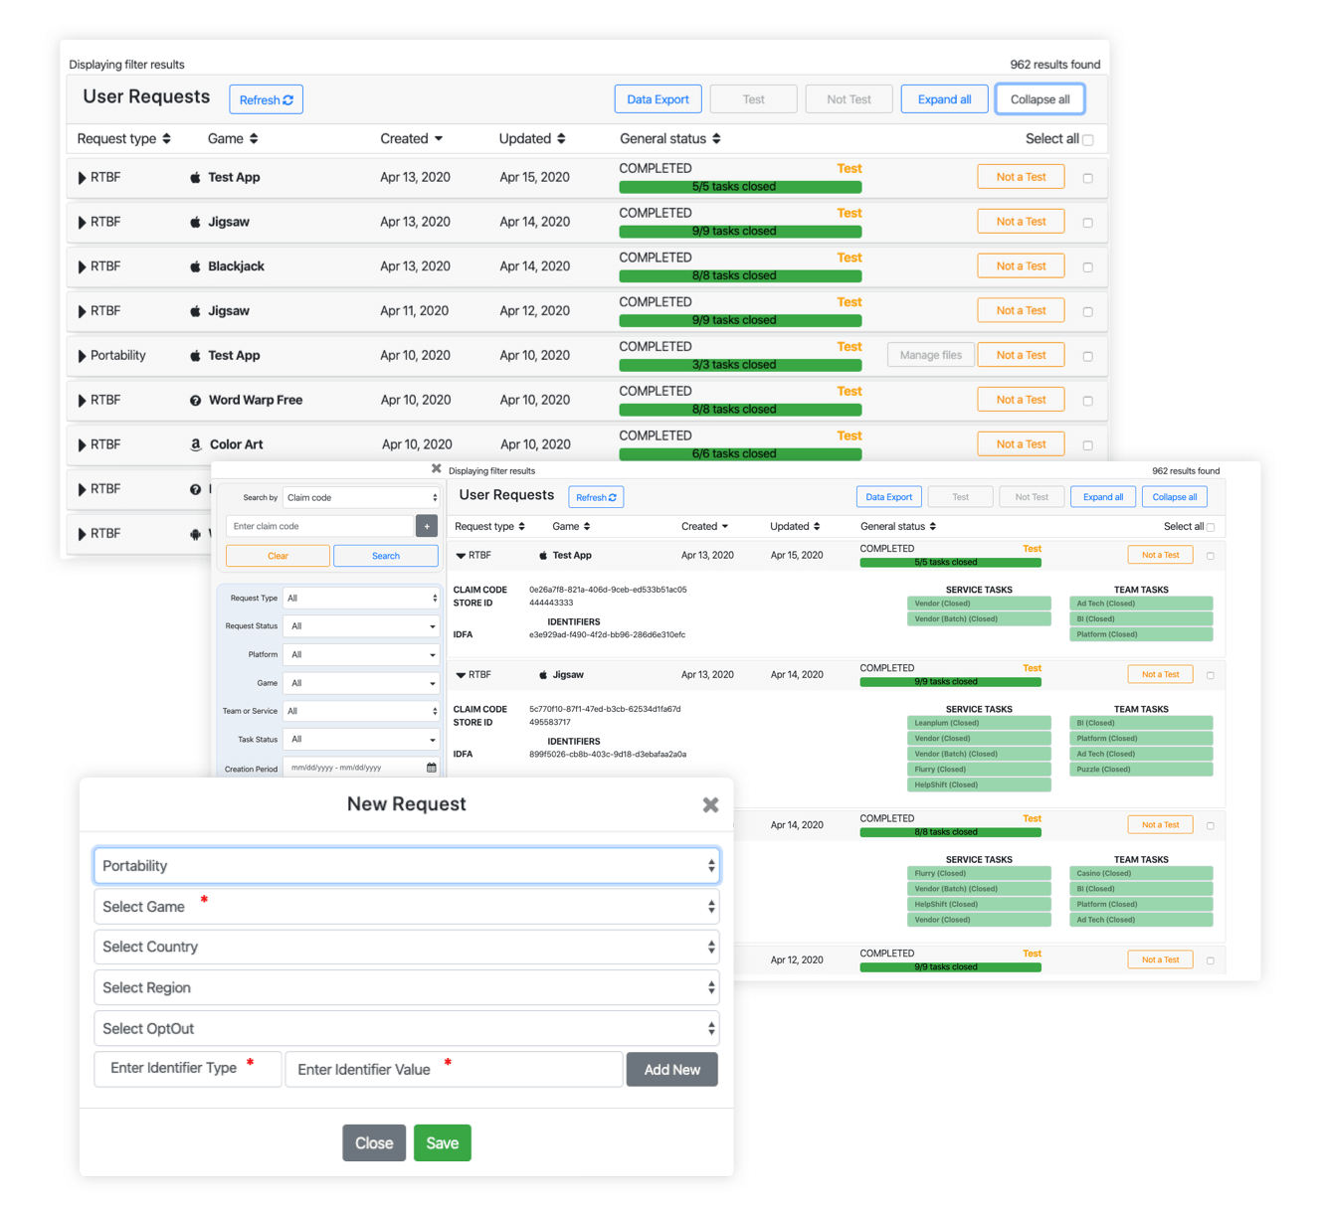The width and height of the screenshot is (1321, 1217).
Task: Click the question-mark icon beside Word Warp Free
Action: 196,401
